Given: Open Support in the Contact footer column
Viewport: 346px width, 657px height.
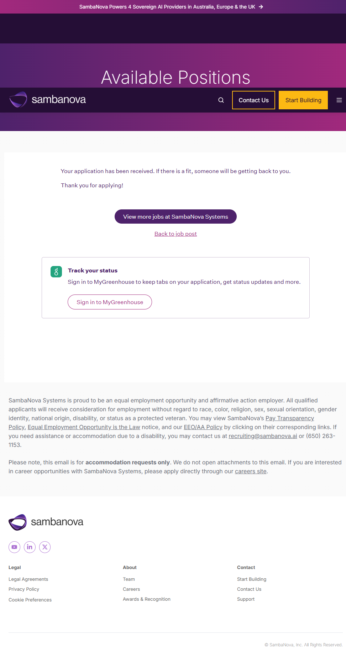Looking at the screenshot, I should click(x=246, y=599).
